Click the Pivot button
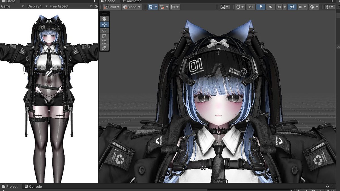This screenshot has width=340, height=191. click(112, 7)
